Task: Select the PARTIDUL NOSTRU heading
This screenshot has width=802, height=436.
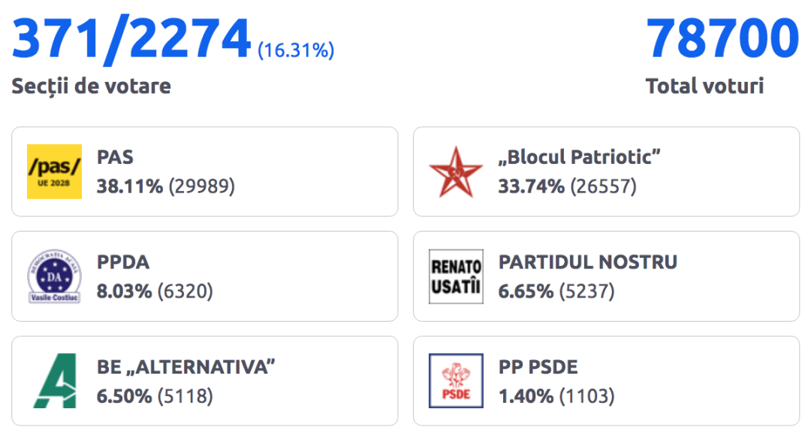Action: coord(588,262)
